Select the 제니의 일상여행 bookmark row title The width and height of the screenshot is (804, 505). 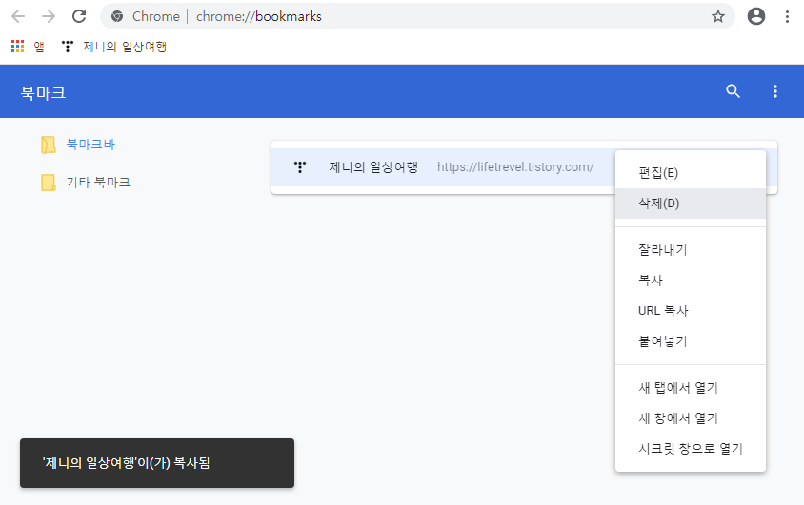(373, 166)
